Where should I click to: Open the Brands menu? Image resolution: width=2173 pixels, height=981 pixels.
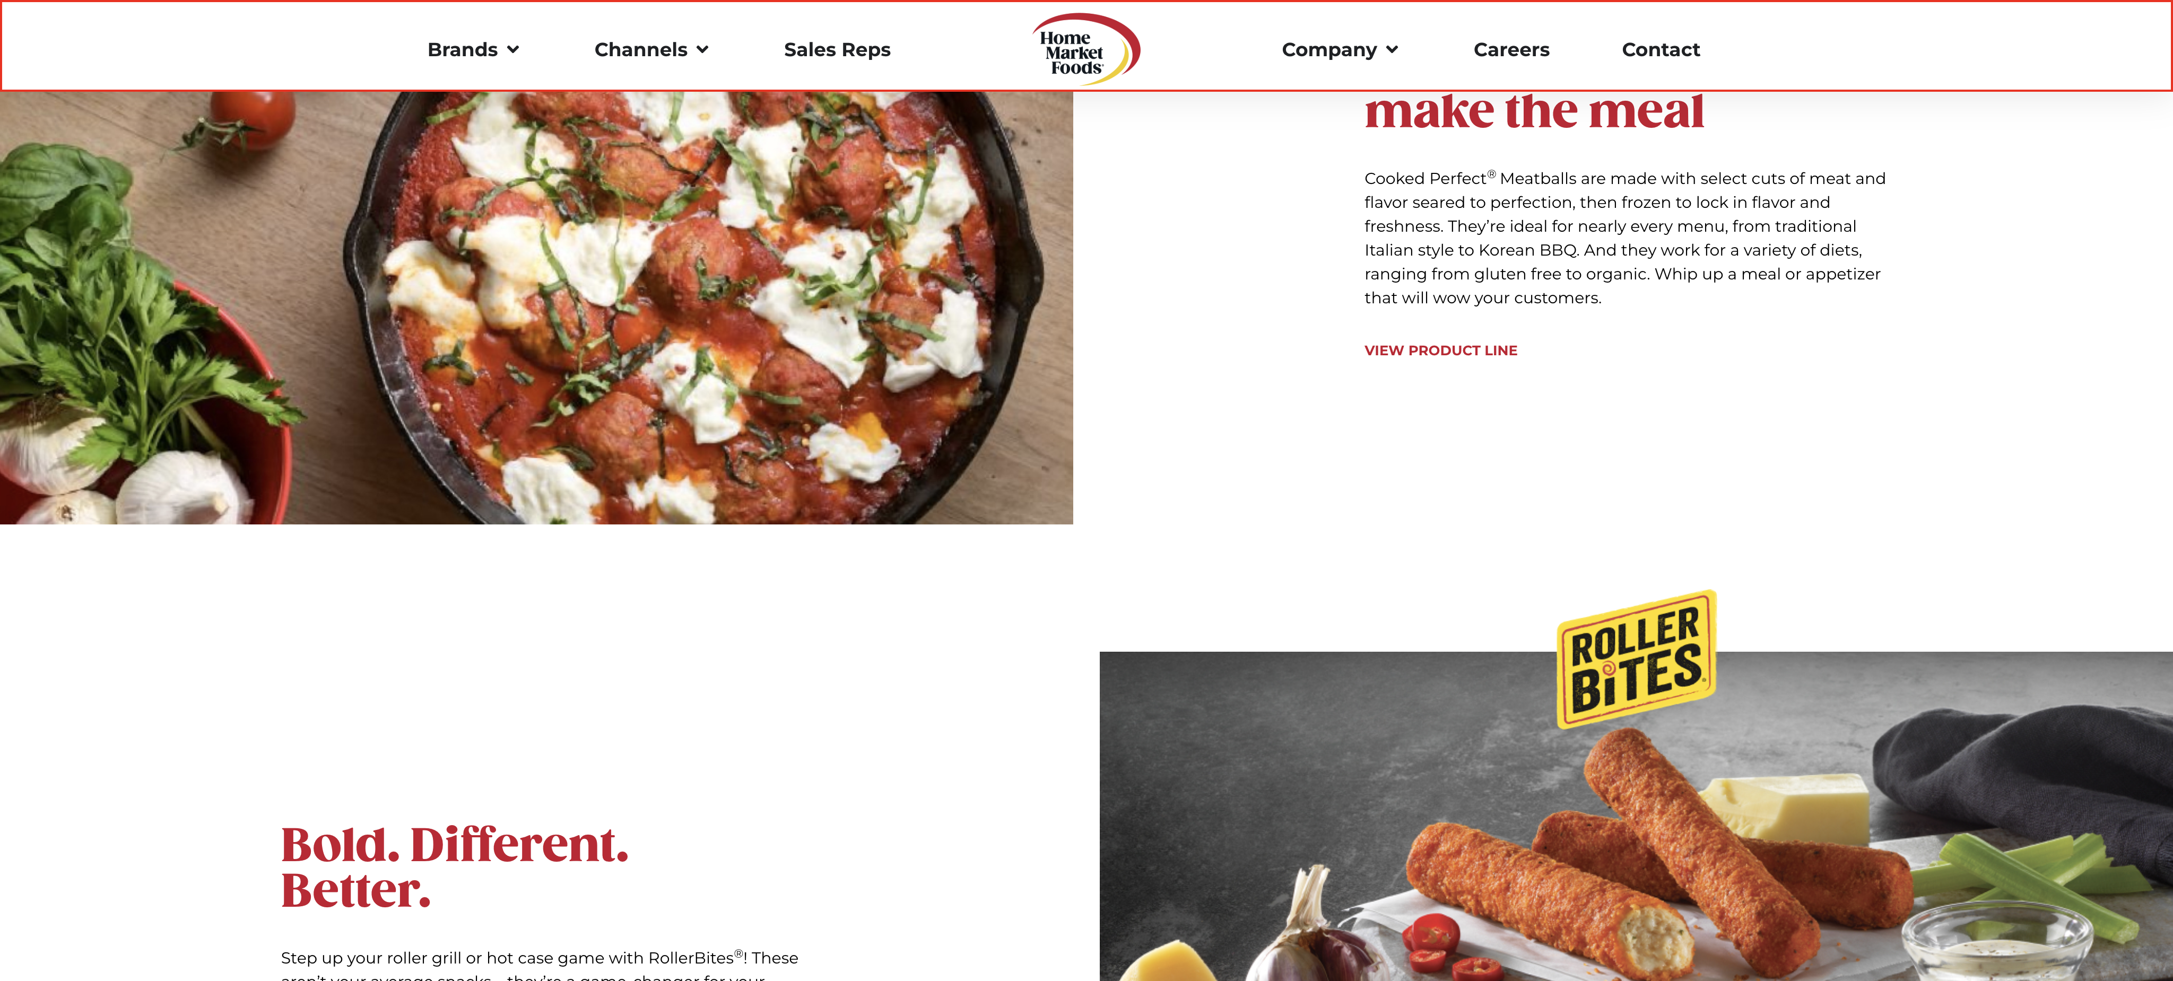472,50
